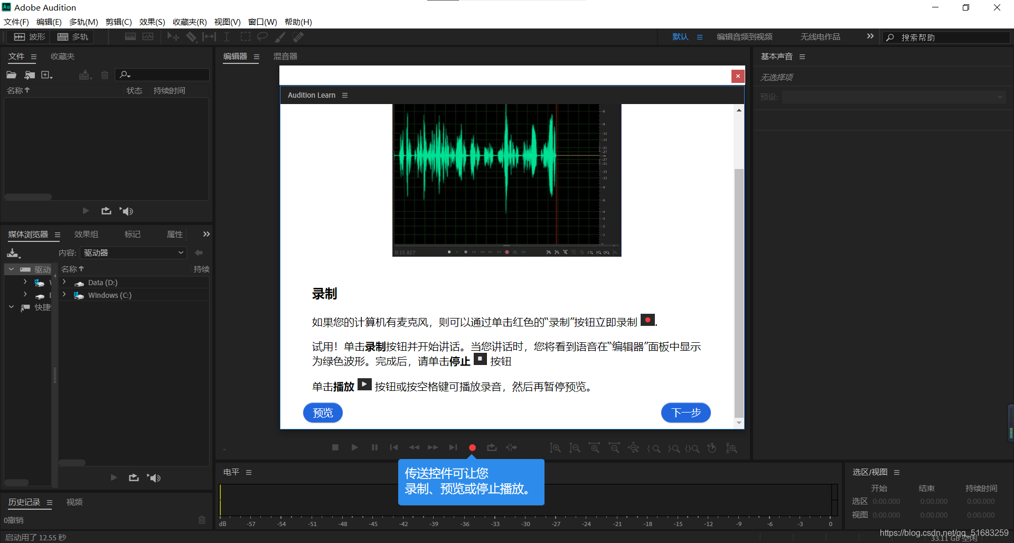
Task: Expand the Windows (C:) drive
Action: pyautogui.click(x=64, y=295)
